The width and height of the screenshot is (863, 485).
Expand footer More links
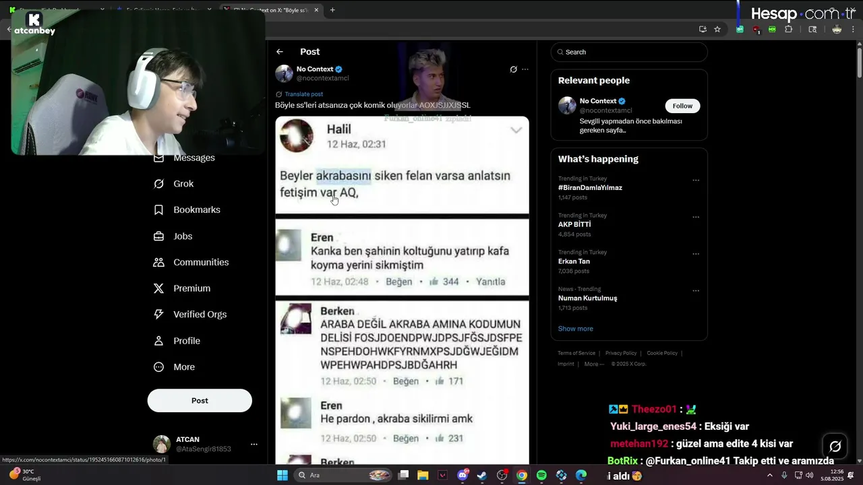594,364
